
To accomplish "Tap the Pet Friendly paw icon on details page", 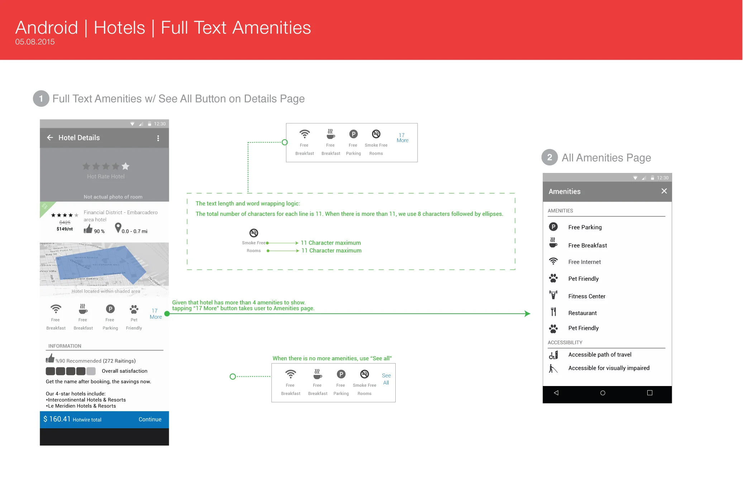I will [x=134, y=309].
